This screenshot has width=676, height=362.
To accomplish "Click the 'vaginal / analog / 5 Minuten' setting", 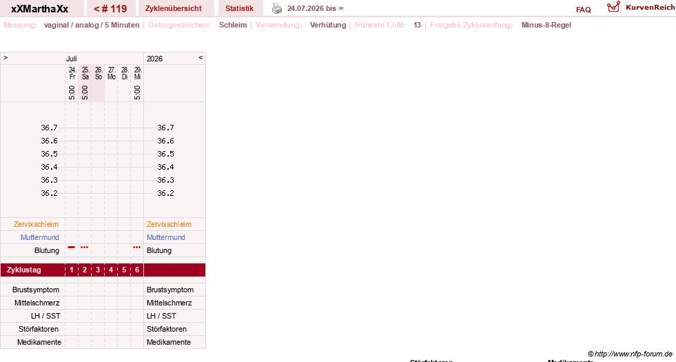I will click(x=92, y=25).
